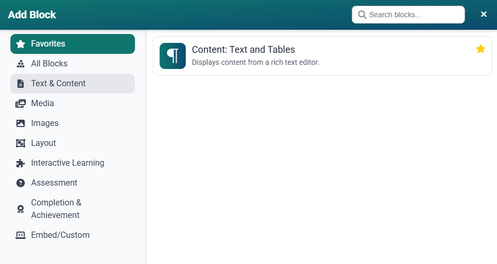Screen dimensions: 497x264
Task: Click the Assessment question mark icon
Action: pyautogui.click(x=20, y=183)
